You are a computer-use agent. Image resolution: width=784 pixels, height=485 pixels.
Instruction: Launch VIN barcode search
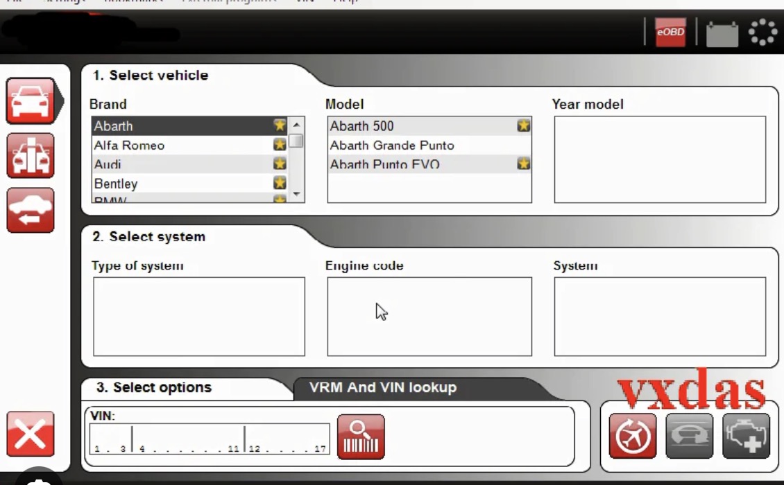tap(361, 436)
